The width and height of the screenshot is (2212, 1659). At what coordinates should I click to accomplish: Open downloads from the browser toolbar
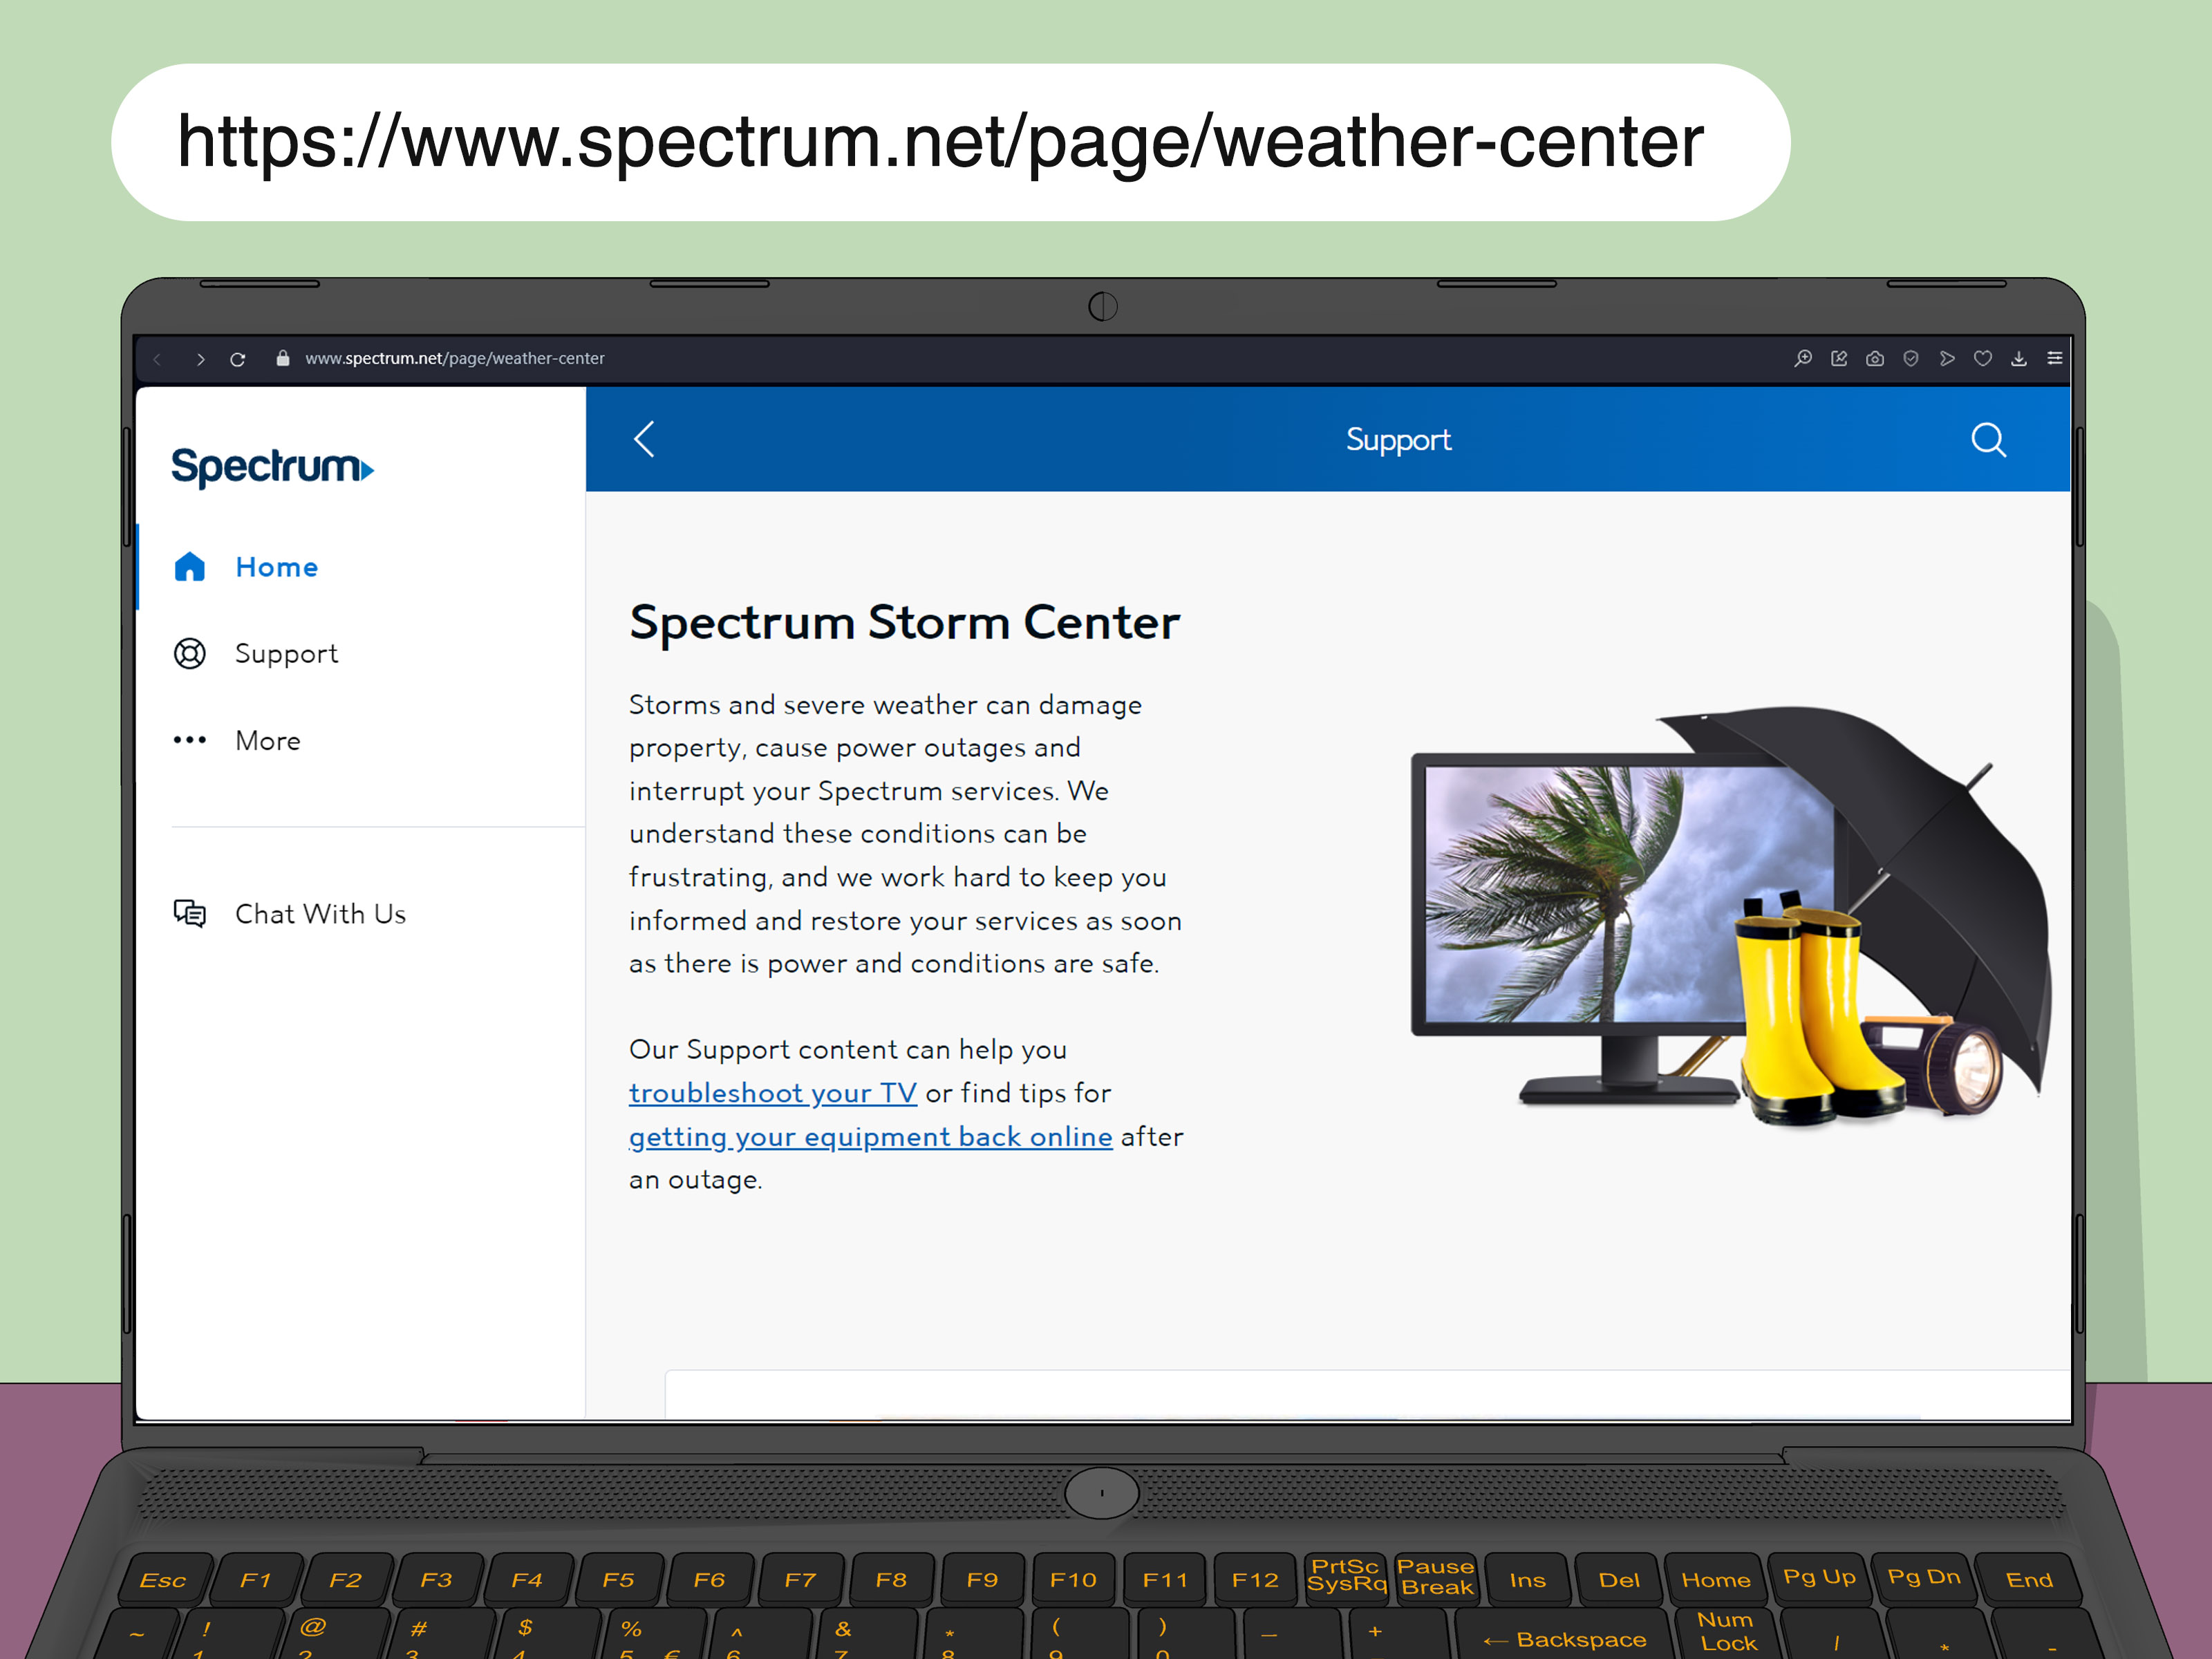point(2019,358)
